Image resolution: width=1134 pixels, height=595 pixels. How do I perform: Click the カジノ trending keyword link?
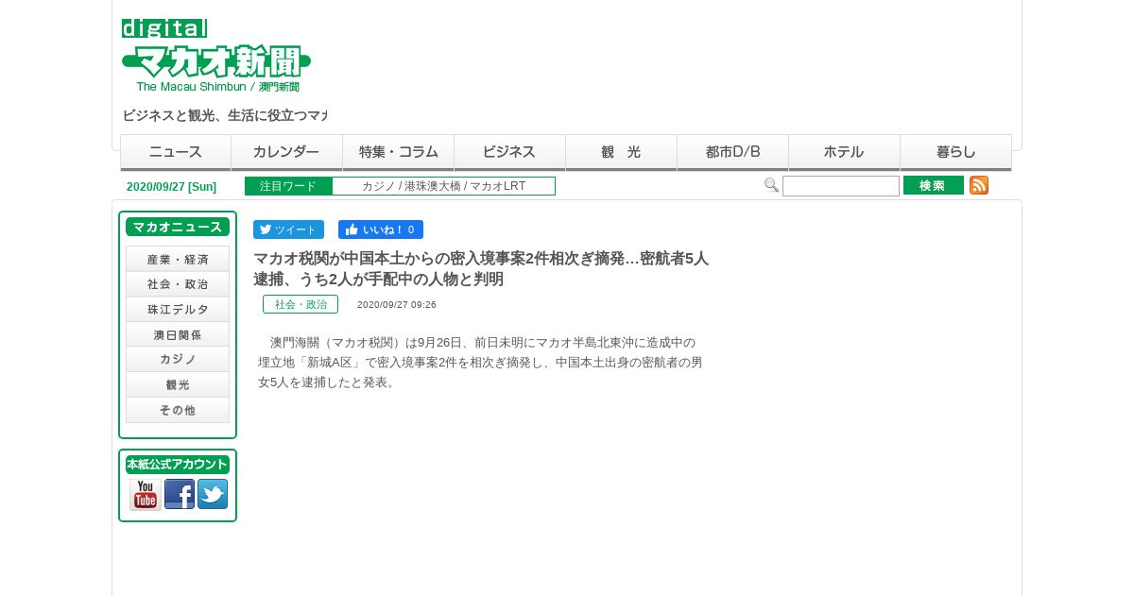[379, 186]
